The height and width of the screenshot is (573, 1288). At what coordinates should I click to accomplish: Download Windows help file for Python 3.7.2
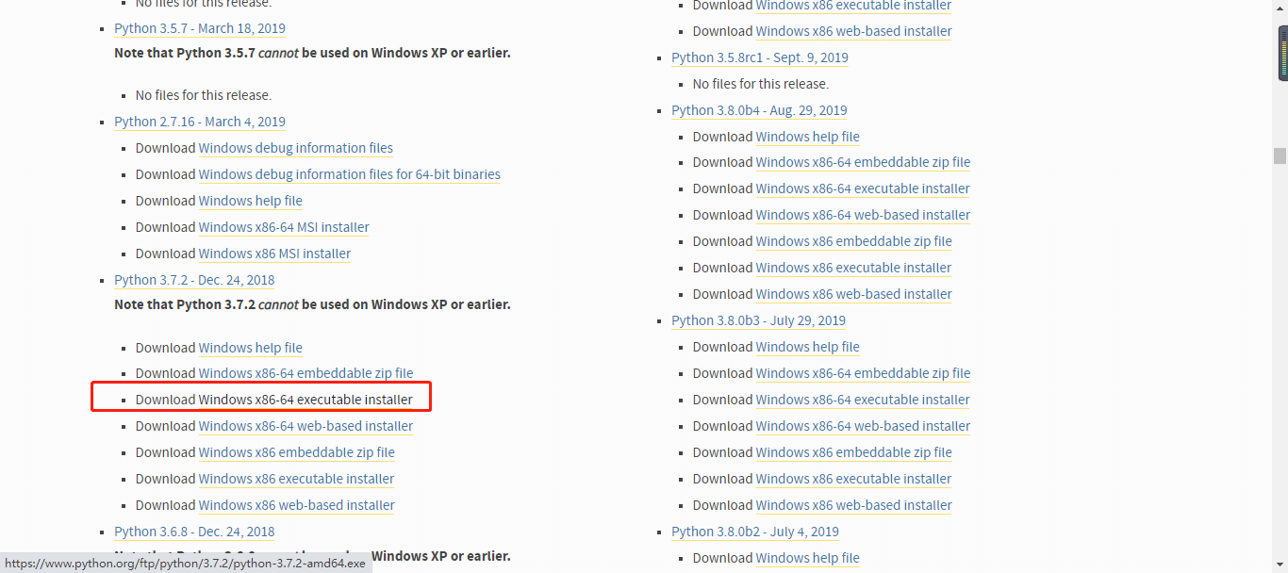(x=250, y=348)
